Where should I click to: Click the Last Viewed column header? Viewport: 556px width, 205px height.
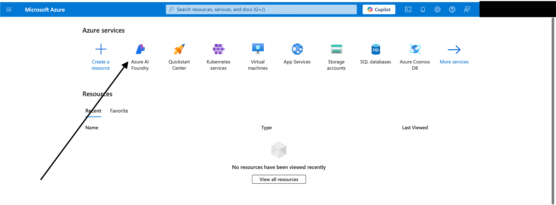[415, 128]
